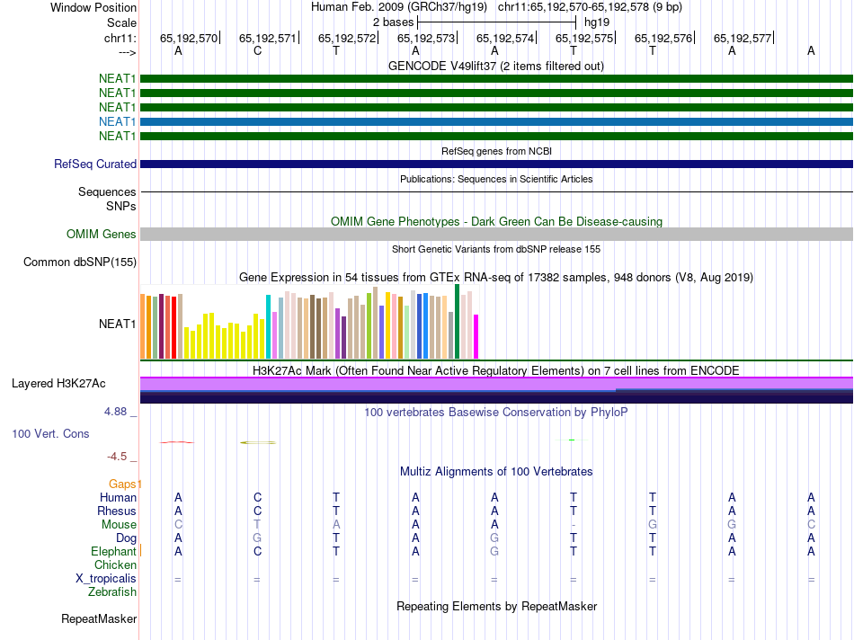Open Multiz Alignments of 100 Vertebrates title

(x=495, y=472)
